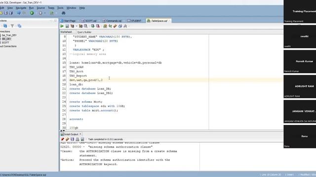316x177 pixels.
Task: Click the 'create tablespace eds with 10GB;' line
Action: [x=97, y=106]
